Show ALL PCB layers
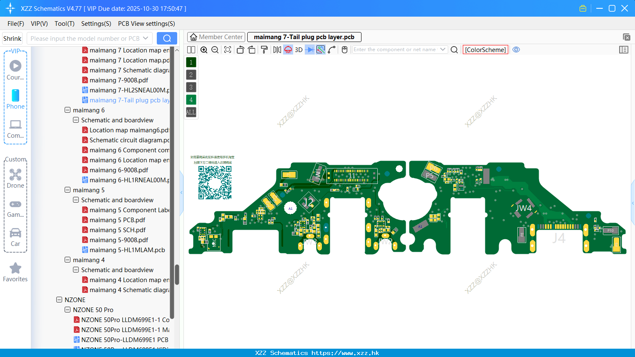Viewport: 635px width, 357px height. point(191,112)
